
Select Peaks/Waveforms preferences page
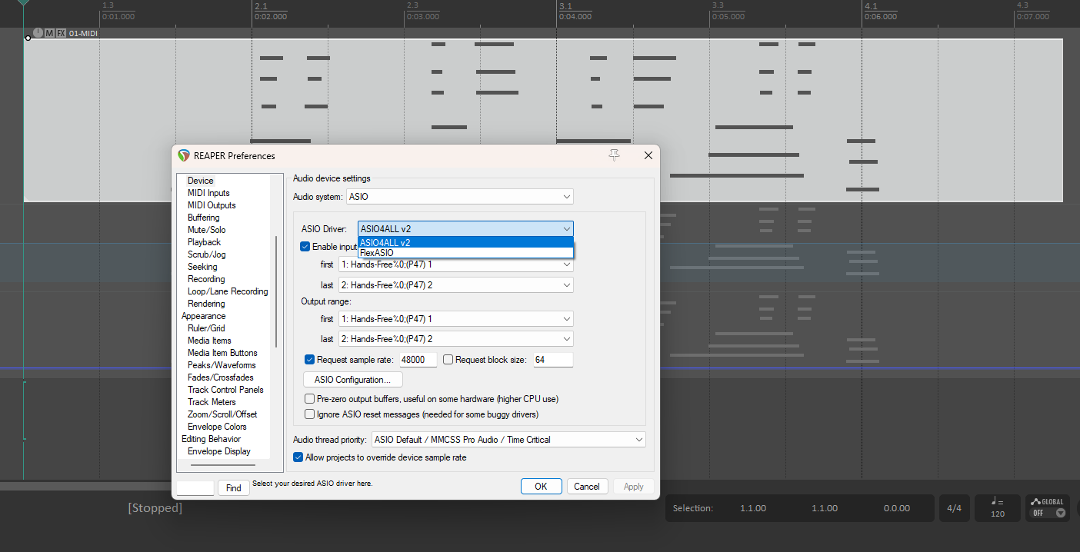(222, 365)
